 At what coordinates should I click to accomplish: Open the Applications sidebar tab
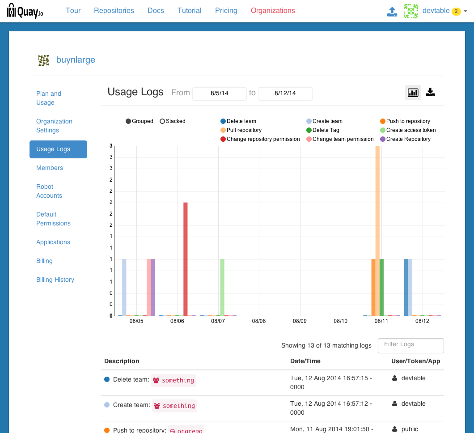[x=58, y=242]
